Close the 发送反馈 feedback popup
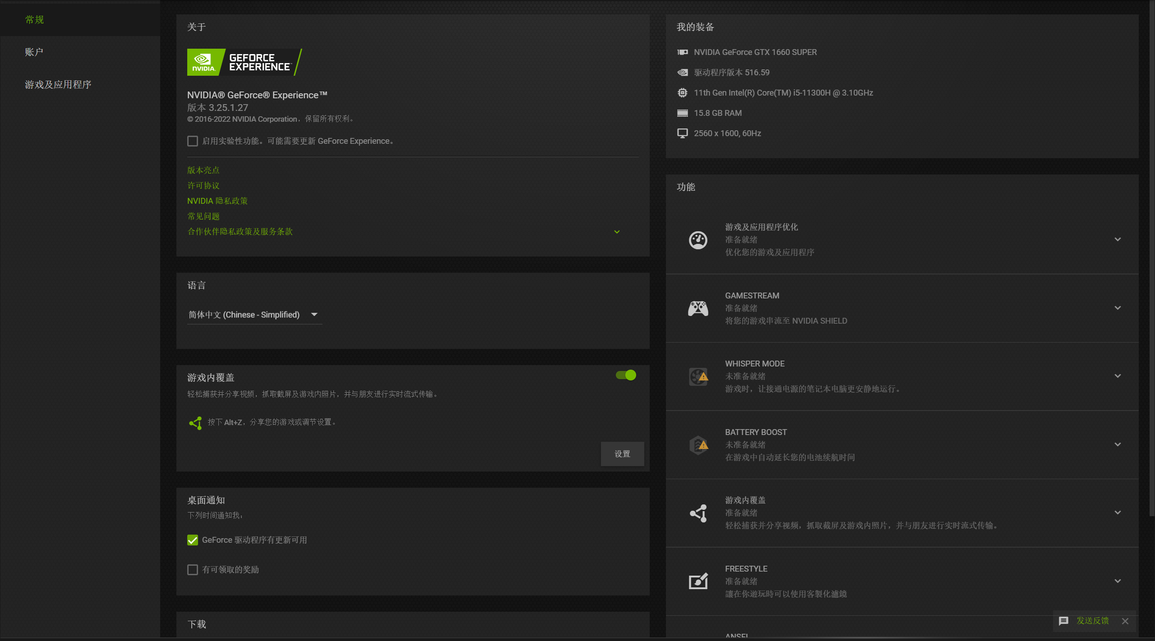This screenshot has width=1155, height=641. tap(1125, 621)
